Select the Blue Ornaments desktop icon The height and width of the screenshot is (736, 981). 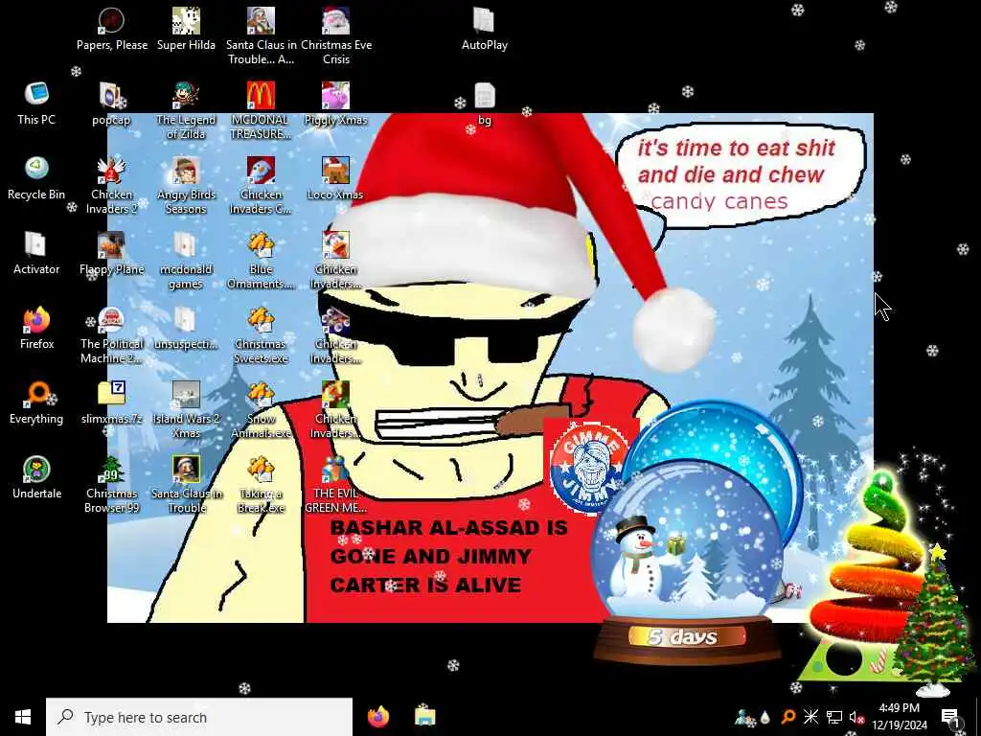coord(261,259)
